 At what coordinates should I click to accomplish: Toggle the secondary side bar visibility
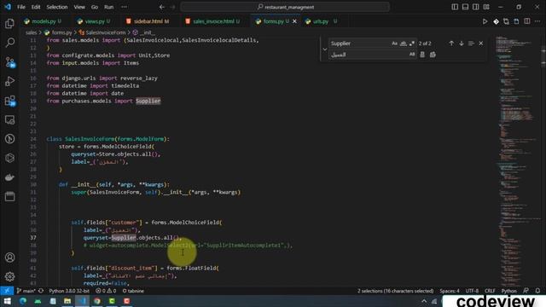point(476,7)
